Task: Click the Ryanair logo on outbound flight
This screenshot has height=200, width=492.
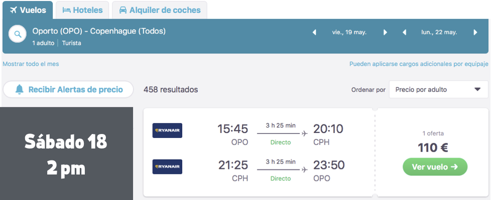Action: pos(167,130)
